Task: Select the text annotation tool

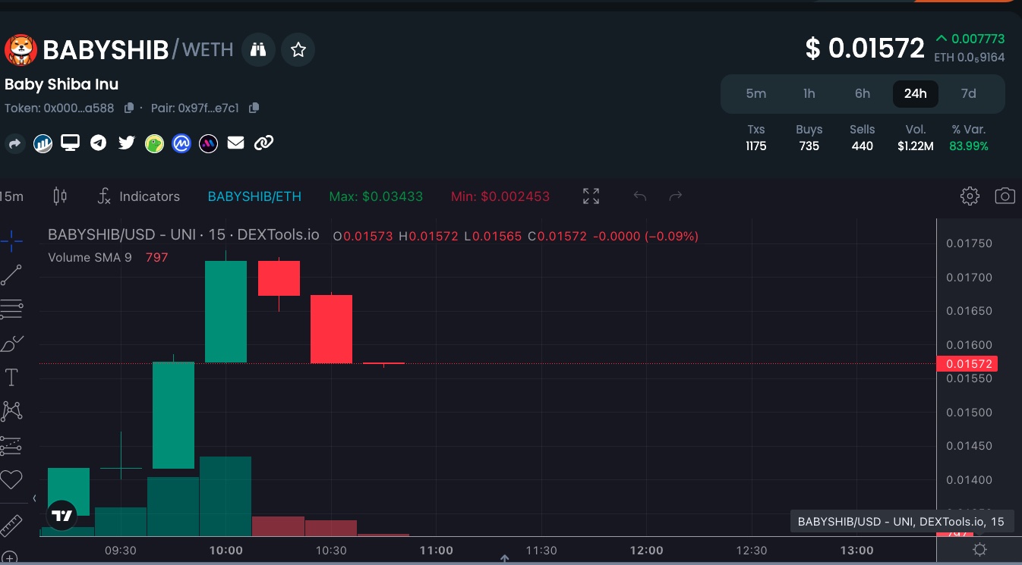Action: click(x=11, y=378)
